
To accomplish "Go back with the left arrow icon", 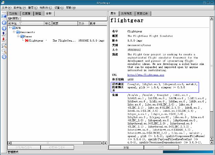I will [x=4, y=23].
